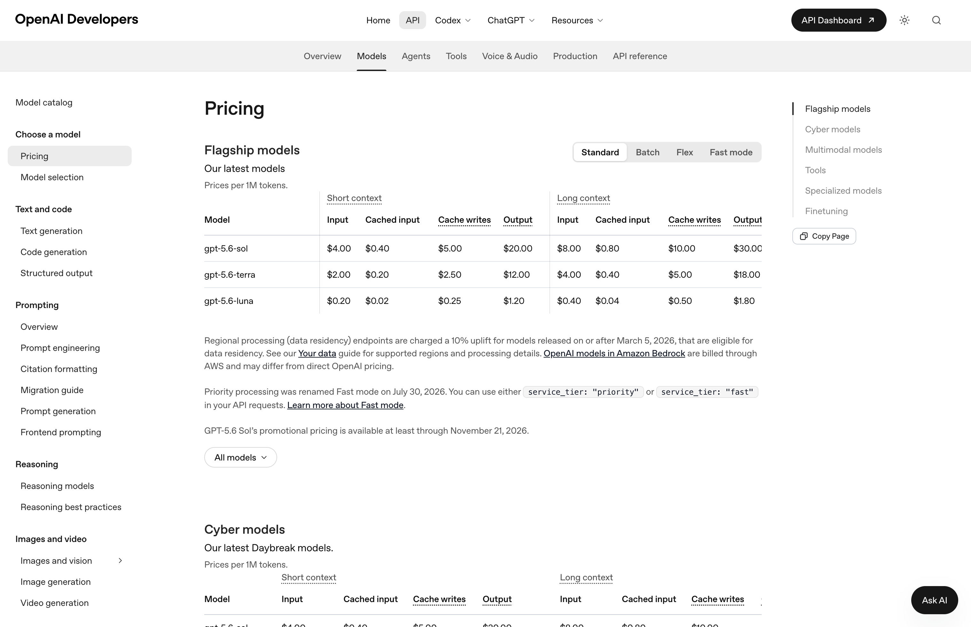This screenshot has height=627, width=971.
Task: Switch pricing to Flex tier
Action: click(x=684, y=152)
